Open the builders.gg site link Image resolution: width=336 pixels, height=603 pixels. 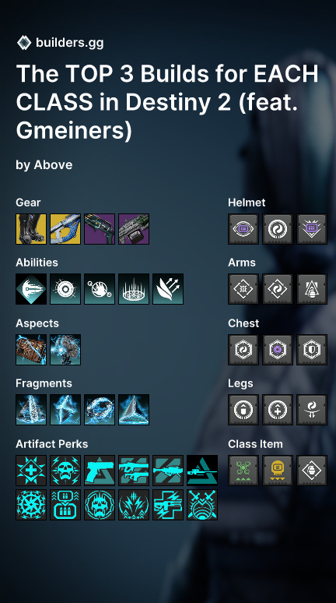[x=69, y=42]
